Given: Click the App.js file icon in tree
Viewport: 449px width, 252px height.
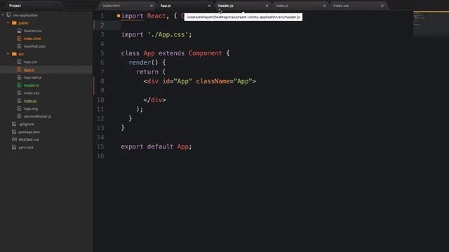Looking at the screenshot, I should pyautogui.click(x=19, y=69).
